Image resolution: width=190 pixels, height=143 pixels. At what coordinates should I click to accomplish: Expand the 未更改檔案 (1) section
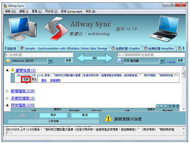pyautogui.click(x=7, y=98)
